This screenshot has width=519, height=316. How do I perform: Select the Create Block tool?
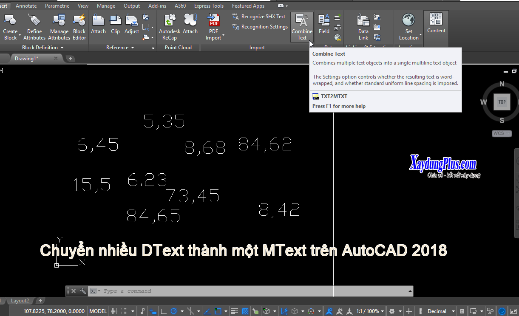click(9, 26)
